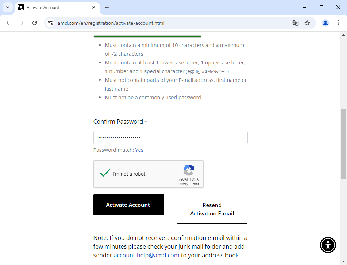Click the forward navigation arrow
This screenshot has width=347, height=265.
tap(22, 23)
